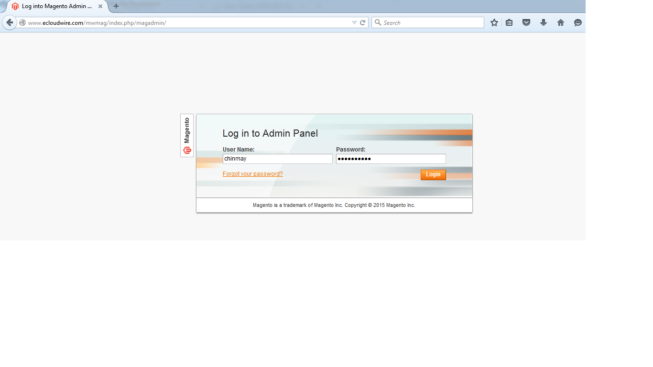653x367 pixels.
Task: Click the Hello chat smiley icon
Action: (x=578, y=22)
